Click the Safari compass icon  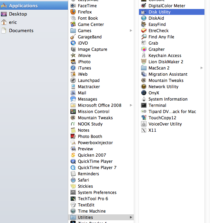73,180
